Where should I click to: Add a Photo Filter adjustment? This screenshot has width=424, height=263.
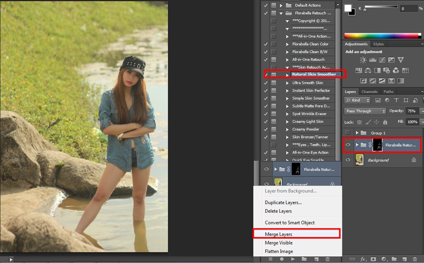pyautogui.click(x=387, y=70)
